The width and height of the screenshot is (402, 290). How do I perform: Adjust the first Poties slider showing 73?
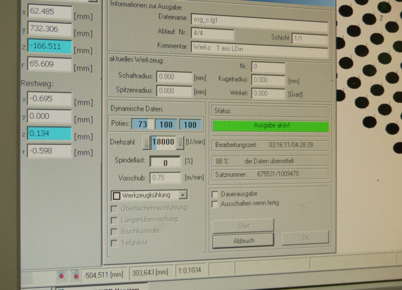(x=142, y=125)
